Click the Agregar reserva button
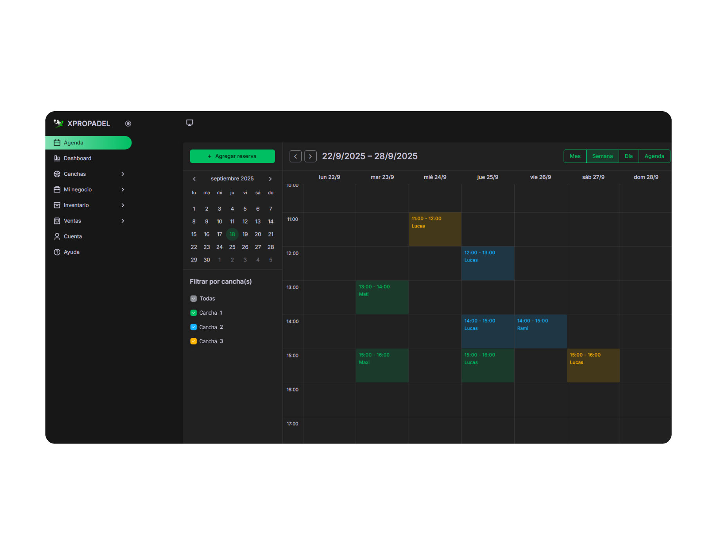This screenshot has height=555, width=717. [232, 157]
